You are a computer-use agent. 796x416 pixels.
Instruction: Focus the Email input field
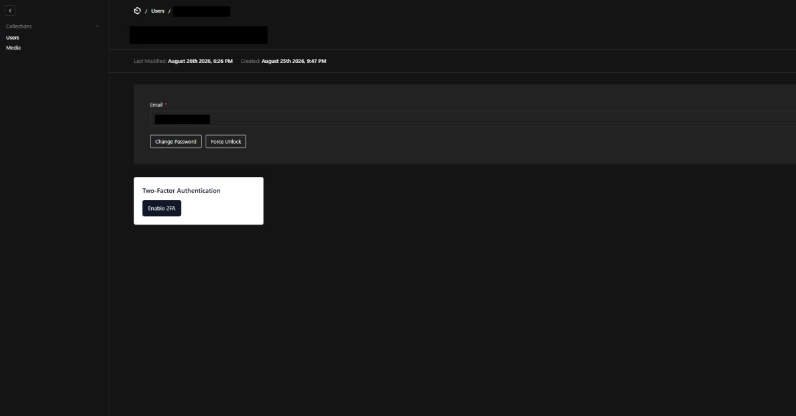click(473, 119)
